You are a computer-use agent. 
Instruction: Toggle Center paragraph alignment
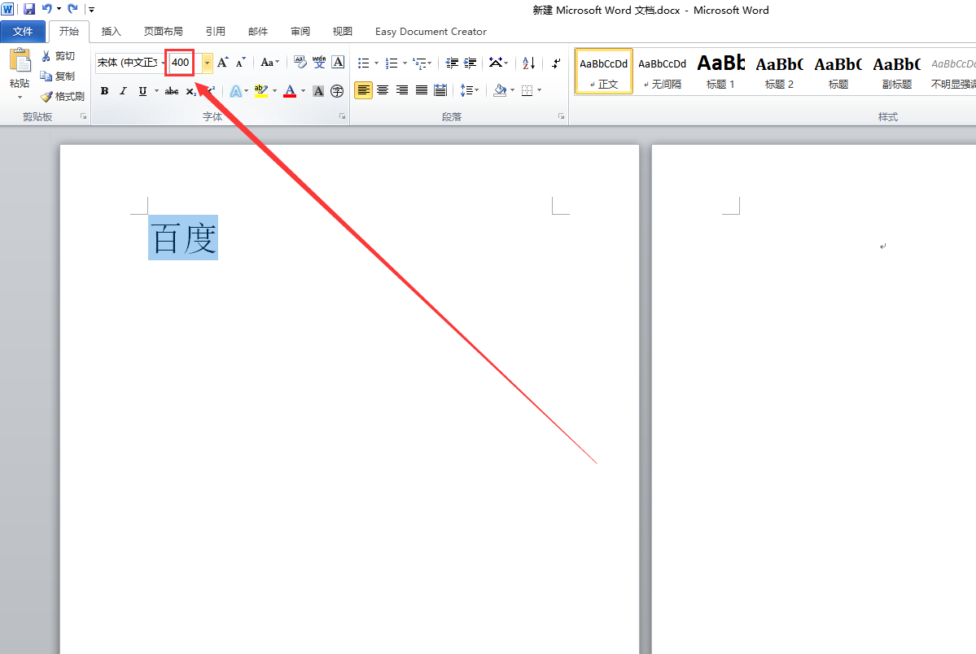pos(383,91)
